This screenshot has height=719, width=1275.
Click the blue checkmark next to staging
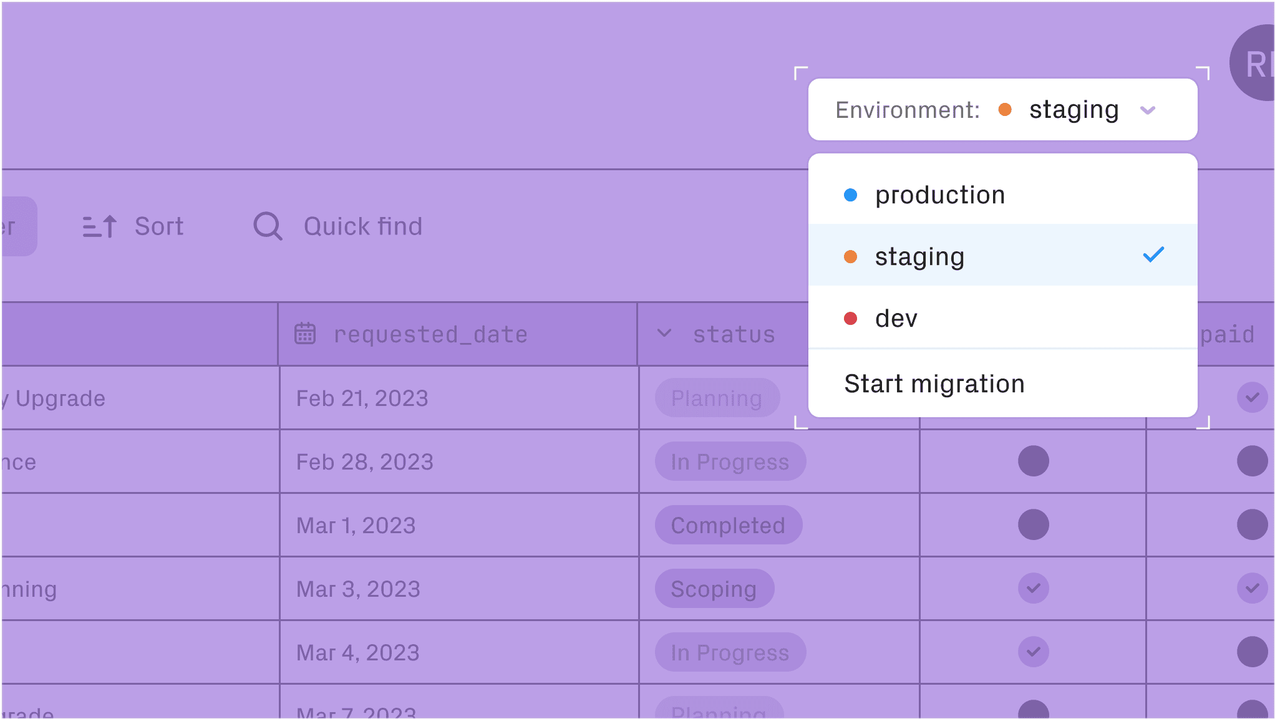(1153, 255)
